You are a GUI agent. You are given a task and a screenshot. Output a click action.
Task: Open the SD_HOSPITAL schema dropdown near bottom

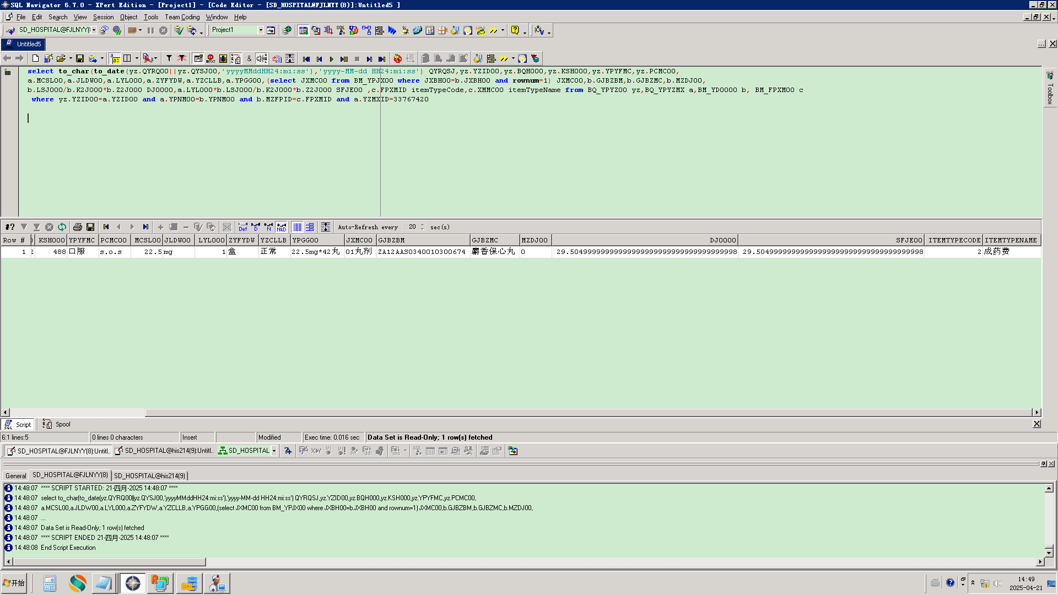pos(274,451)
